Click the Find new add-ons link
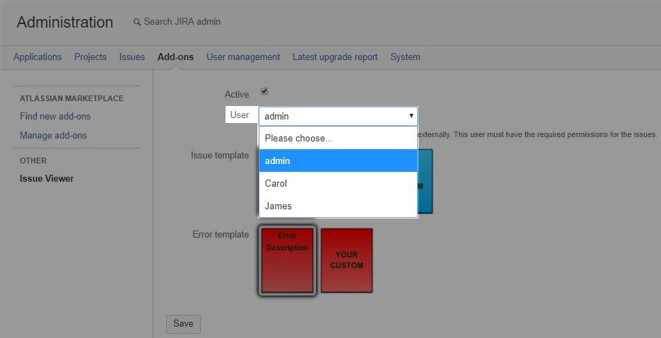 (55, 116)
